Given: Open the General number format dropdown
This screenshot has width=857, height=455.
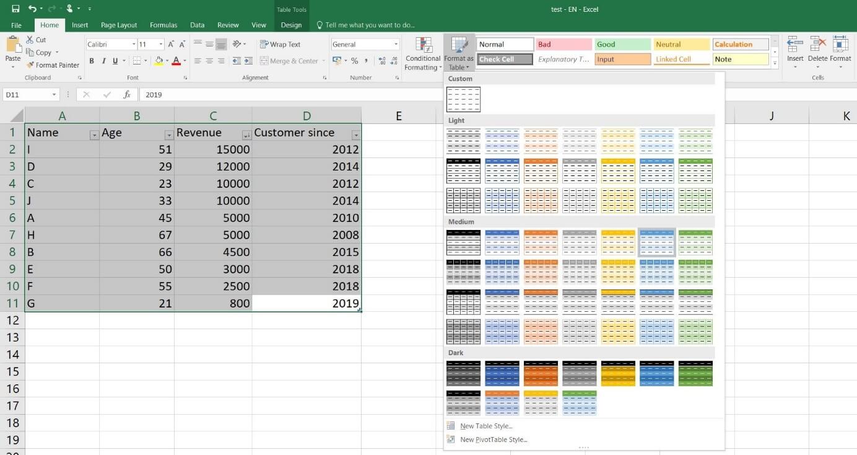Looking at the screenshot, I should click(395, 44).
